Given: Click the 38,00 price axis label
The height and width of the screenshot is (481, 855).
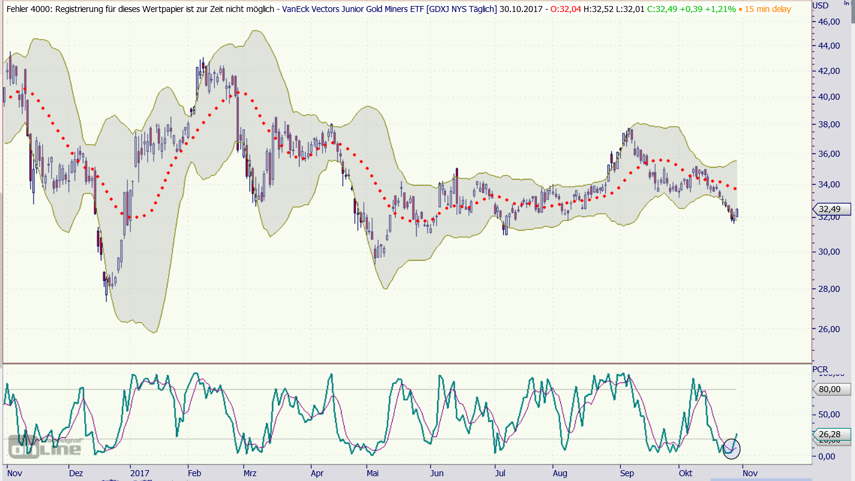Looking at the screenshot, I should [828, 124].
